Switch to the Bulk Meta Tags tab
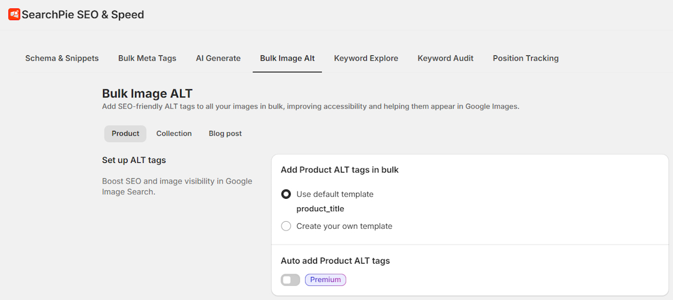The height and width of the screenshot is (300, 673). click(x=147, y=58)
